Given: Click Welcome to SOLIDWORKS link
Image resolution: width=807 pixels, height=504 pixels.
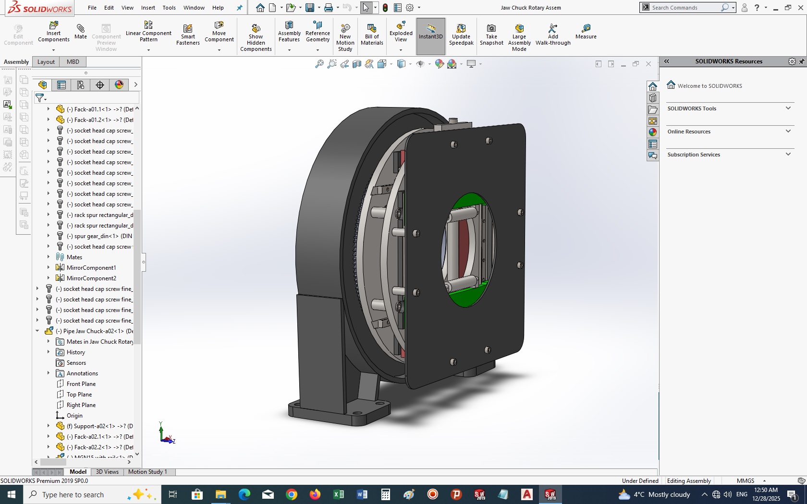Looking at the screenshot, I should pos(709,86).
